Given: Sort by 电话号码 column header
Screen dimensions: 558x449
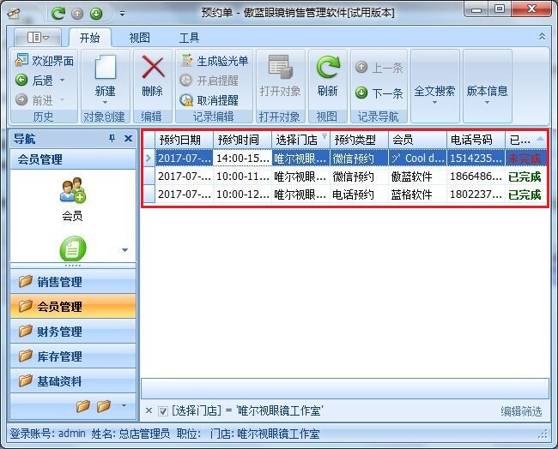Looking at the screenshot, I should coord(476,140).
